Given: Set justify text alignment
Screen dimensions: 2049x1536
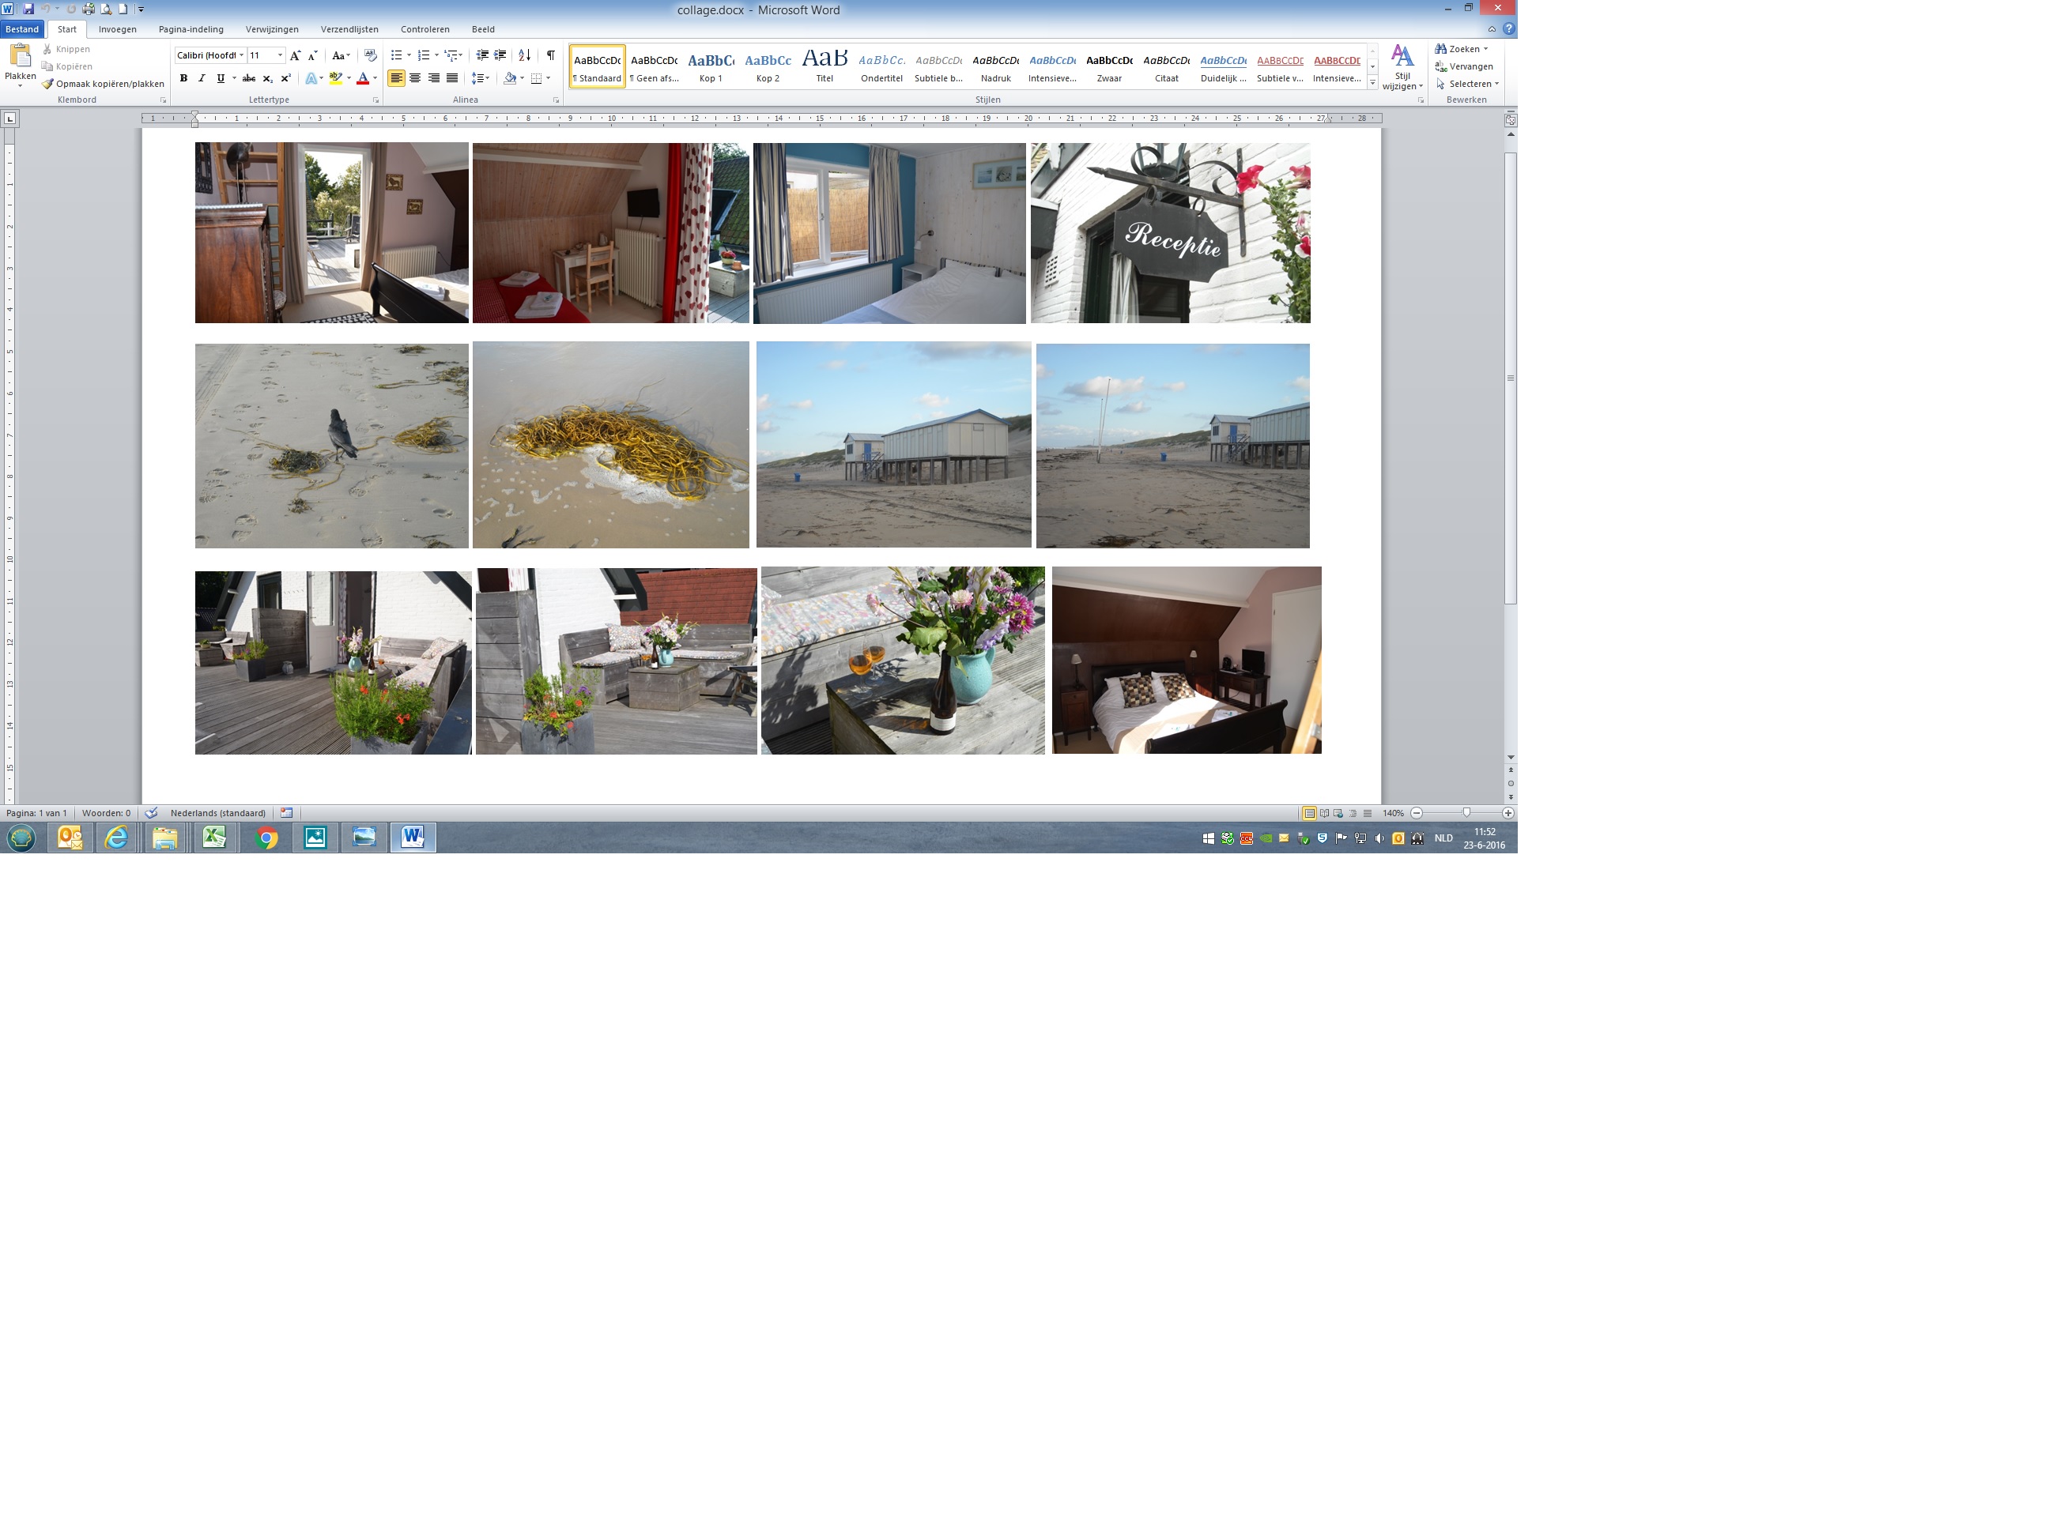Looking at the screenshot, I should click(452, 79).
